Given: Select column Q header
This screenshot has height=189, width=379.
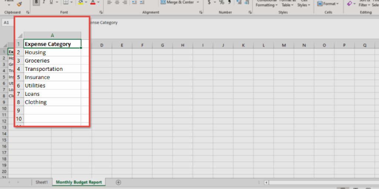Looking at the screenshot, I should pyautogui.click(x=365, y=45).
